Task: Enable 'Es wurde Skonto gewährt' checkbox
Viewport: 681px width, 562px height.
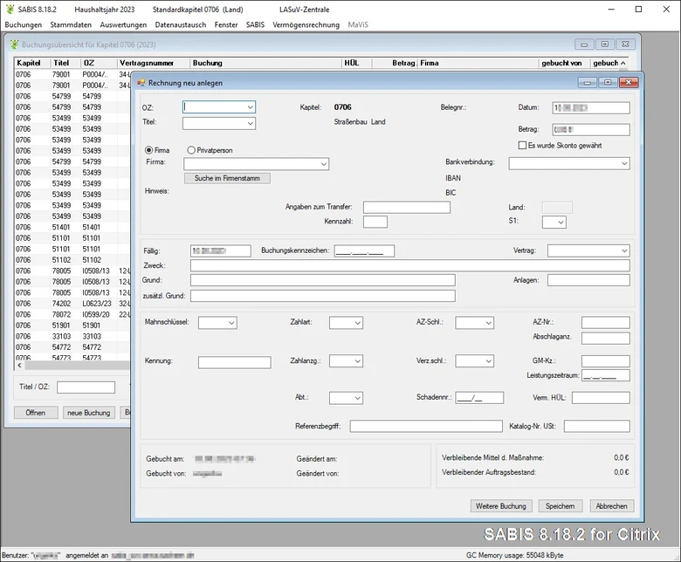Action: 522,146
